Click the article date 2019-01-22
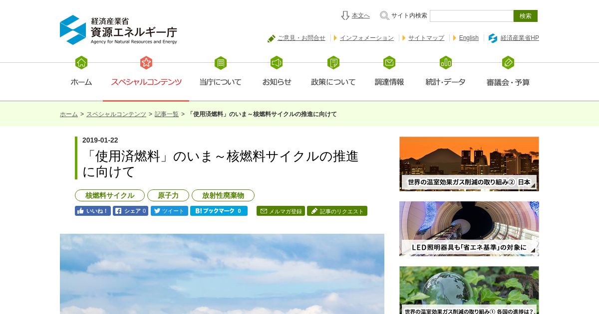 (x=100, y=140)
